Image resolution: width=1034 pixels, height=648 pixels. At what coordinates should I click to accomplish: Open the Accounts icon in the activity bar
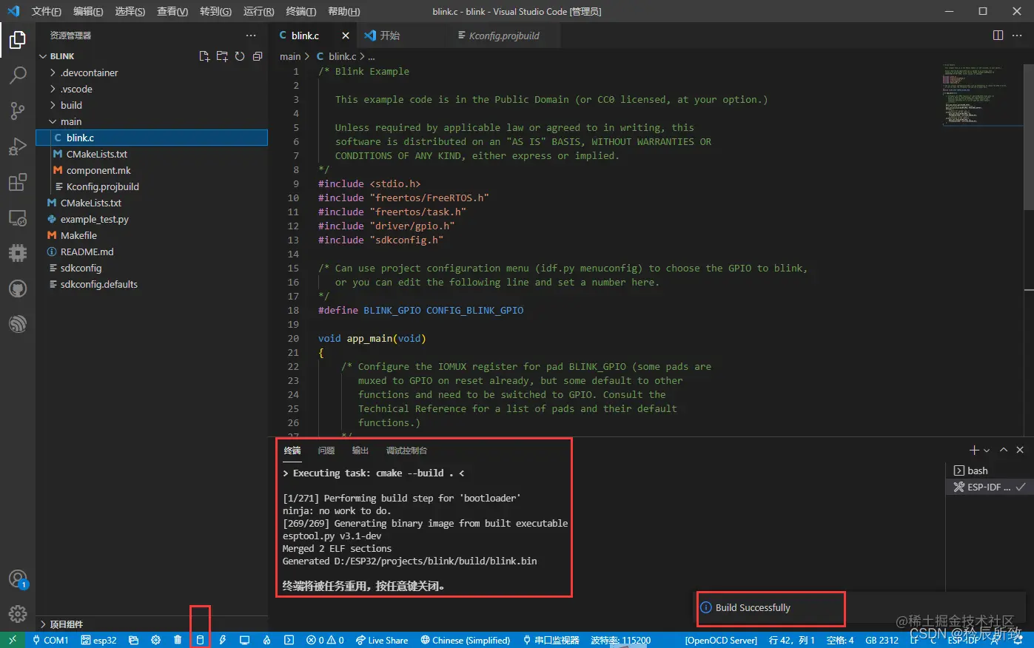[x=18, y=578]
